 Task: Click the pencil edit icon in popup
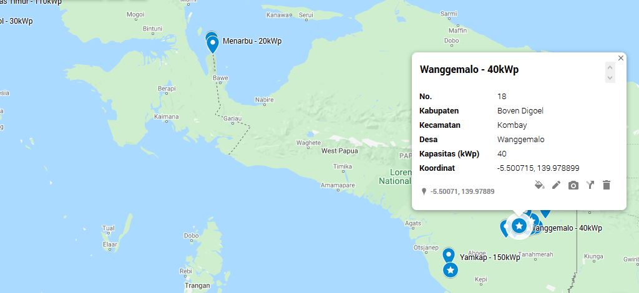556,185
